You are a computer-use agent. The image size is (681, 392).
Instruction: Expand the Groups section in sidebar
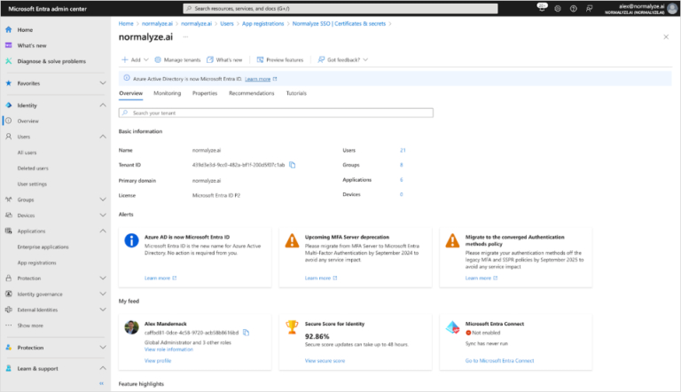102,200
